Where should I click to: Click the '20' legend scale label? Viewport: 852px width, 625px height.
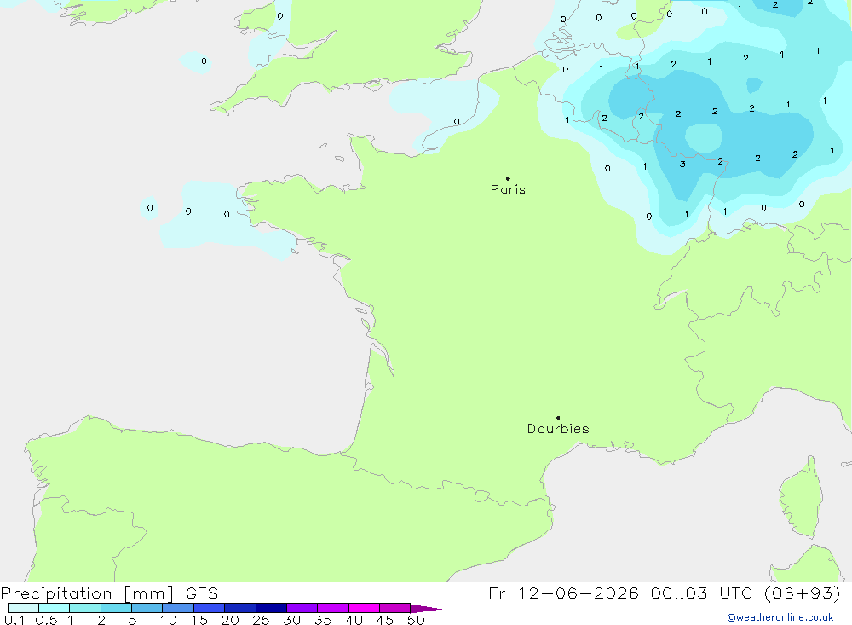click(230, 620)
